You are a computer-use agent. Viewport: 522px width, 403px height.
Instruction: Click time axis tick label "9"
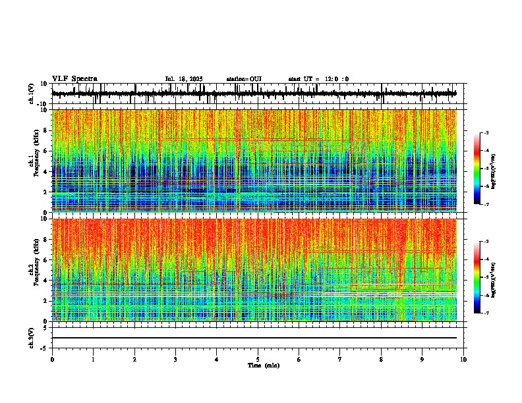click(x=422, y=360)
